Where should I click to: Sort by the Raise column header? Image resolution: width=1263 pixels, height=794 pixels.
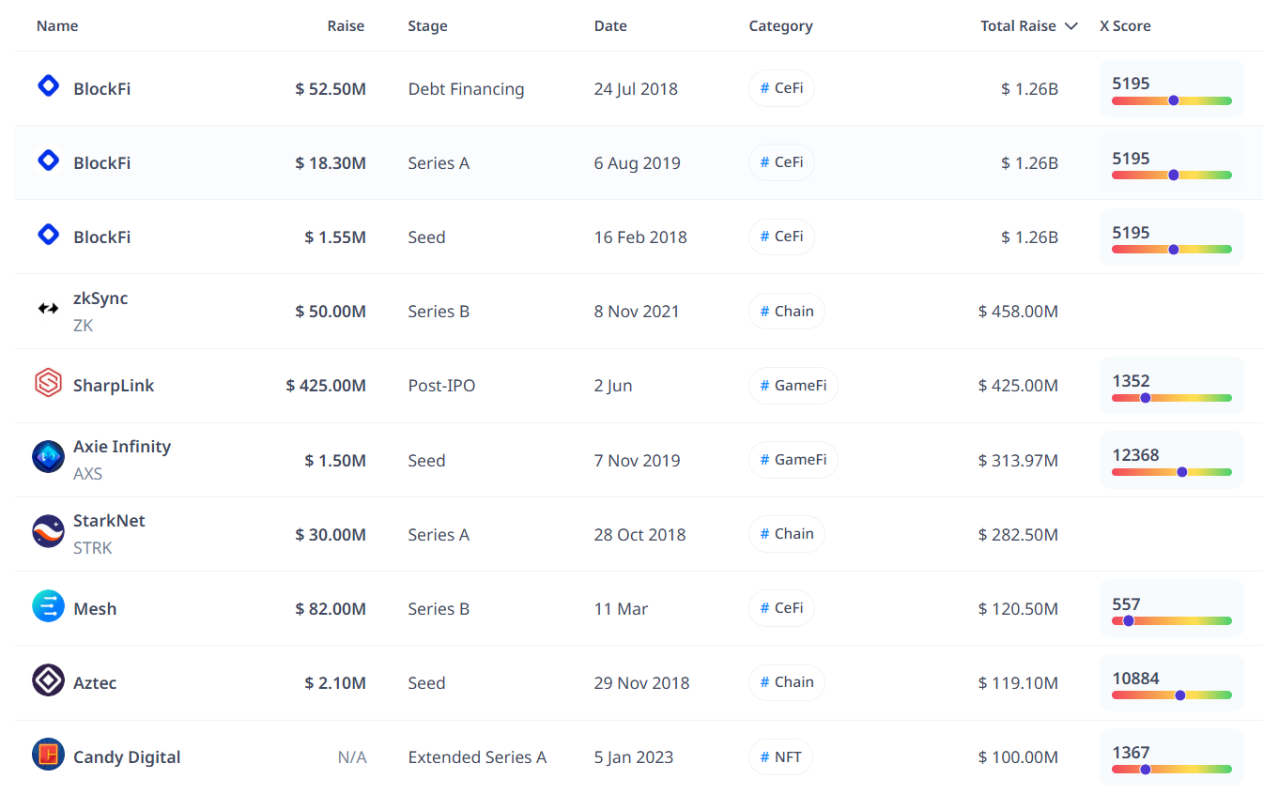(346, 26)
